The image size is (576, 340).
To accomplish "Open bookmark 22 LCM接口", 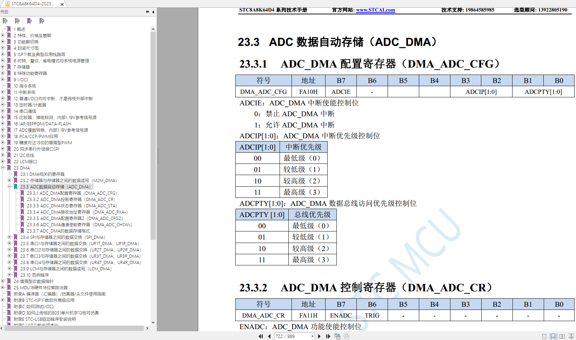I will point(25,161).
